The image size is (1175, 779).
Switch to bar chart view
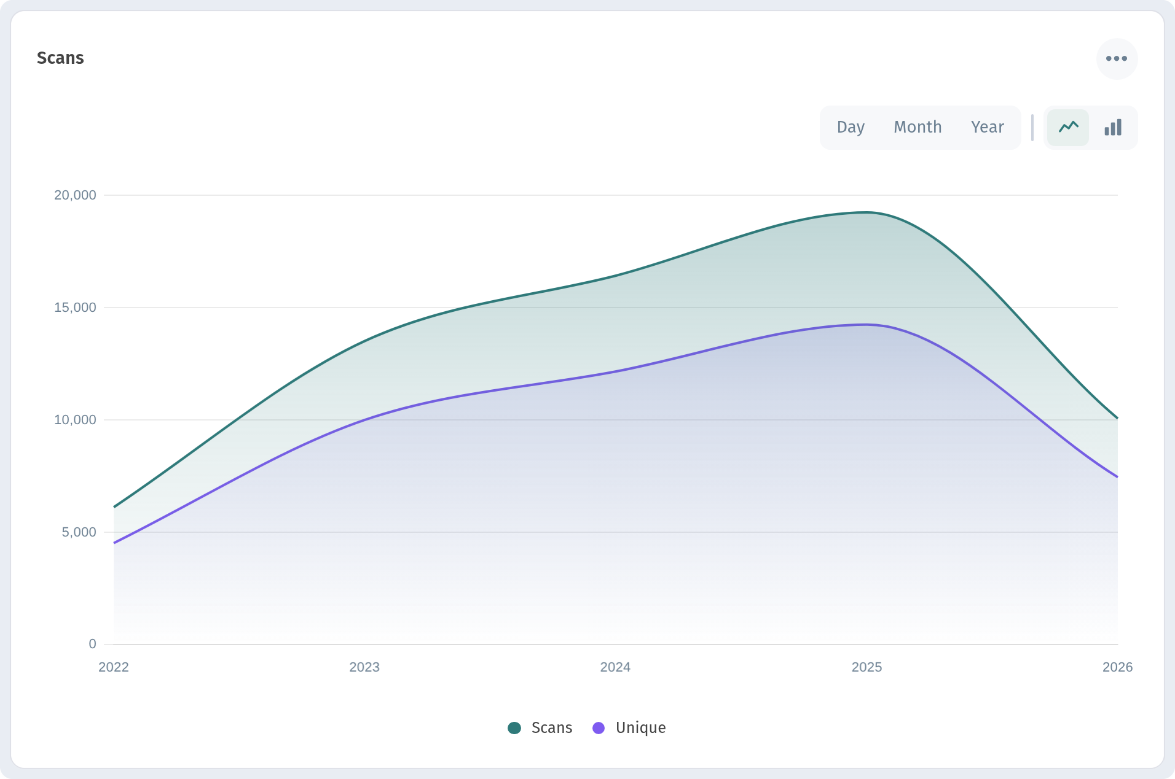tap(1113, 128)
